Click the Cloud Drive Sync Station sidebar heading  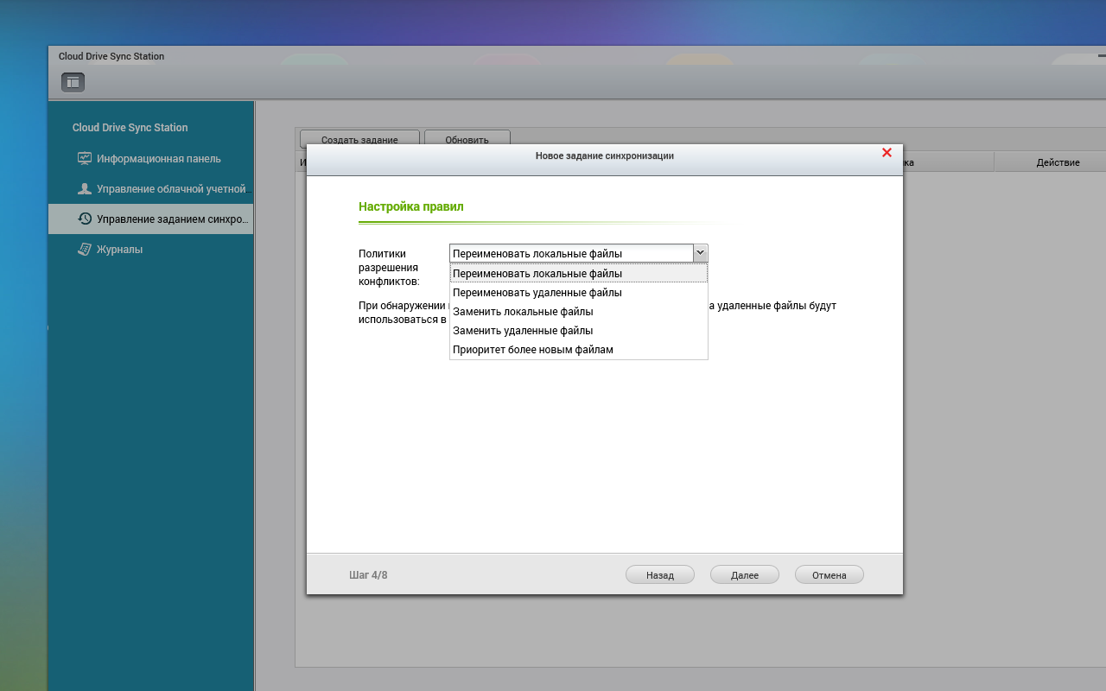(130, 128)
